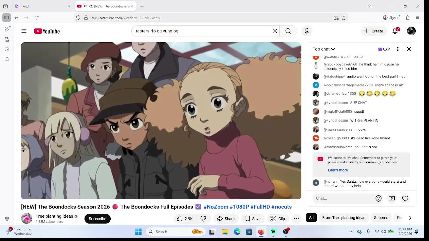Show hidden system tray icons

click(351, 232)
